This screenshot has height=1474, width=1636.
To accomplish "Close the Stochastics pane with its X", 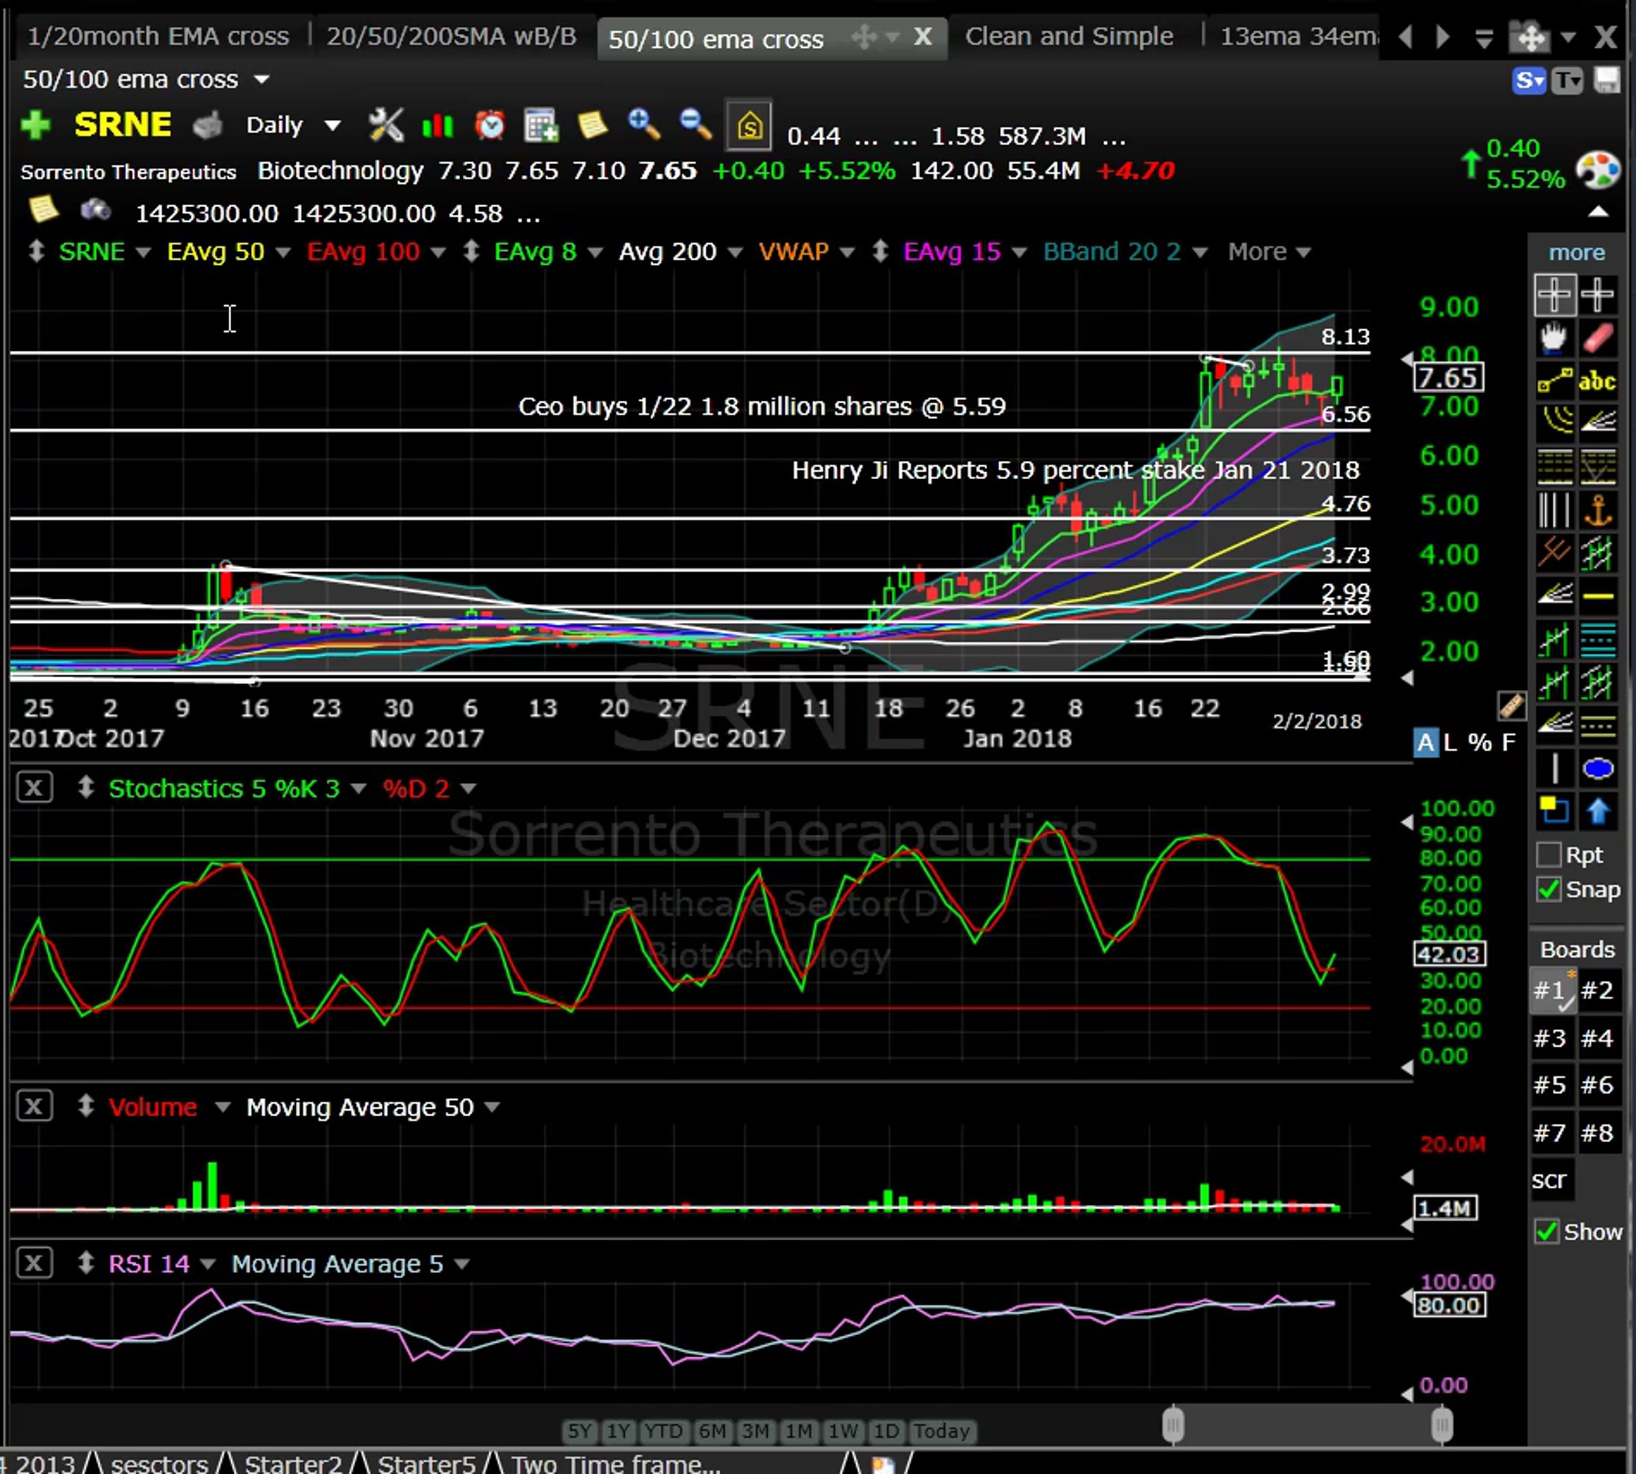I will 34,788.
